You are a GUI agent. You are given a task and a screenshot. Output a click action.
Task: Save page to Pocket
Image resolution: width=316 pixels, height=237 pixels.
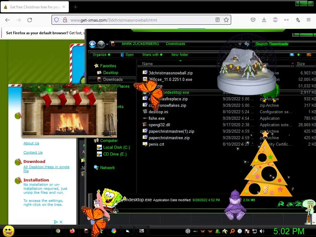coord(253,20)
